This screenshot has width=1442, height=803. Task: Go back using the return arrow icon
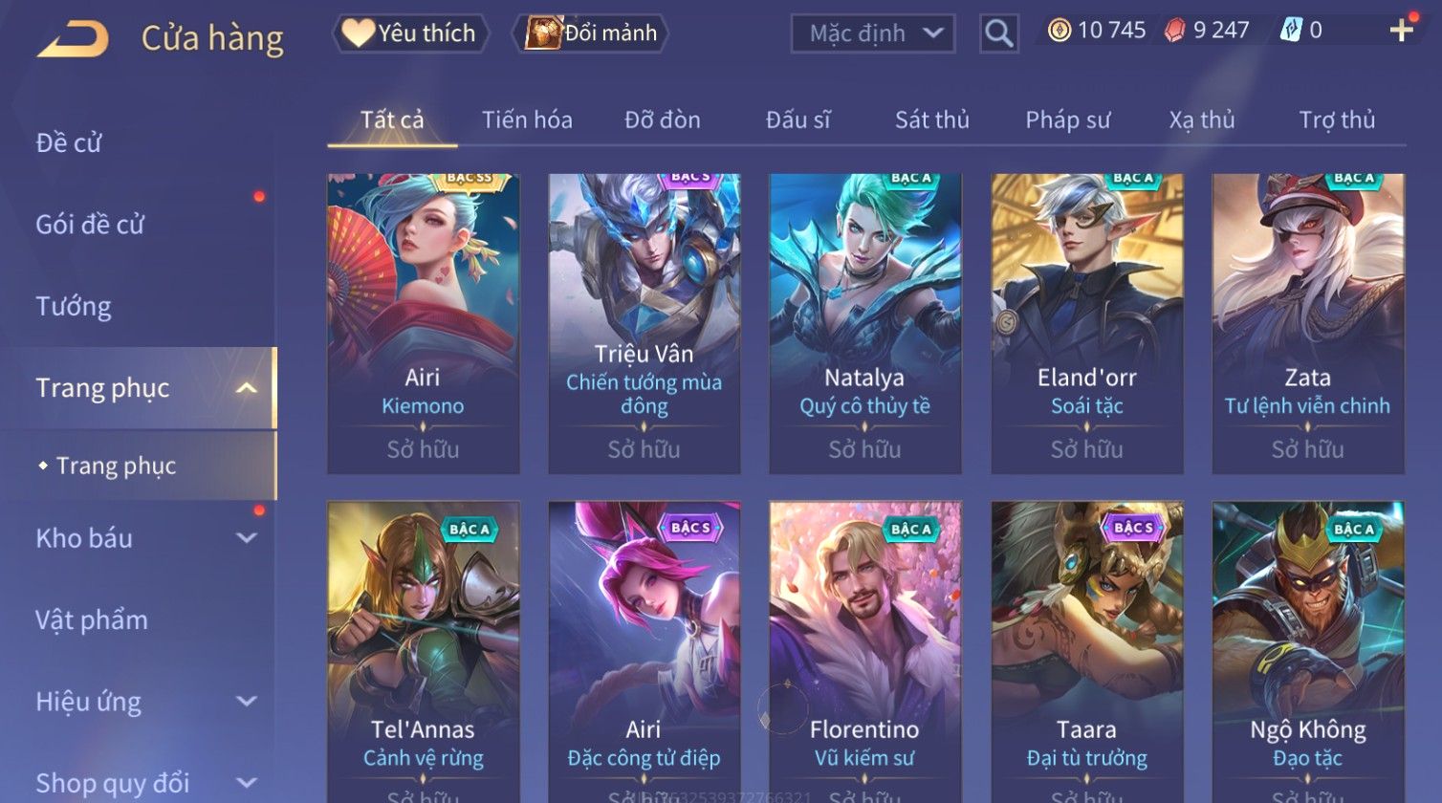(x=74, y=38)
